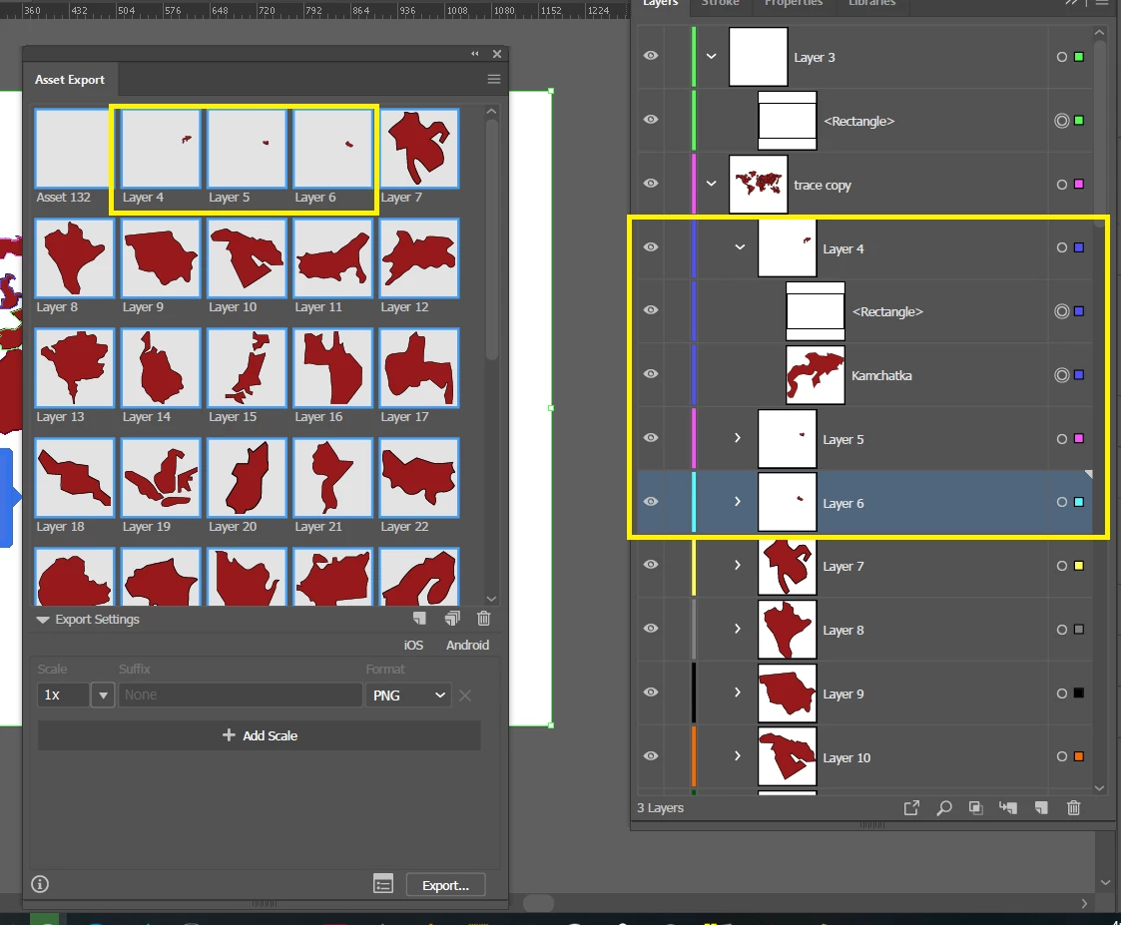This screenshot has height=925, width=1121.
Task: Toggle visibility of Layer 6
Action: (651, 501)
